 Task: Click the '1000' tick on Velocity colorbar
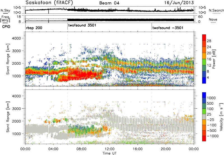point(211,98)
